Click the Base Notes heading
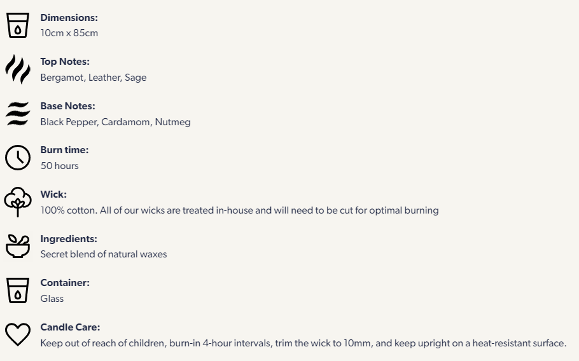Viewport: 579px width, 361px height. click(68, 106)
